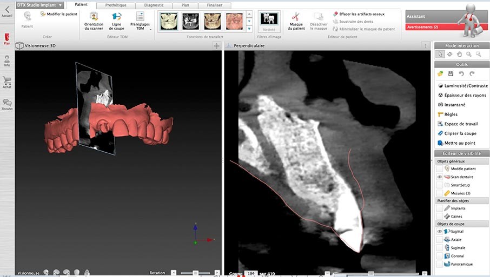Expand the Préréglages TDM dropdown

(x=150, y=29)
